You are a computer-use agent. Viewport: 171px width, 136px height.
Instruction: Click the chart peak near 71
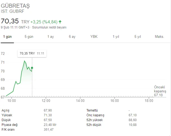point(24,61)
